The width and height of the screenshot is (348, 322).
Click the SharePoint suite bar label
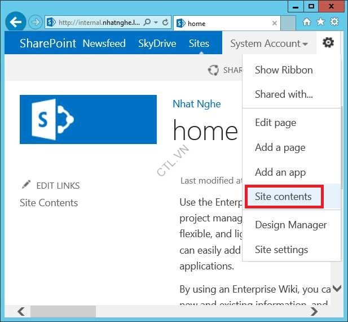[x=48, y=43]
